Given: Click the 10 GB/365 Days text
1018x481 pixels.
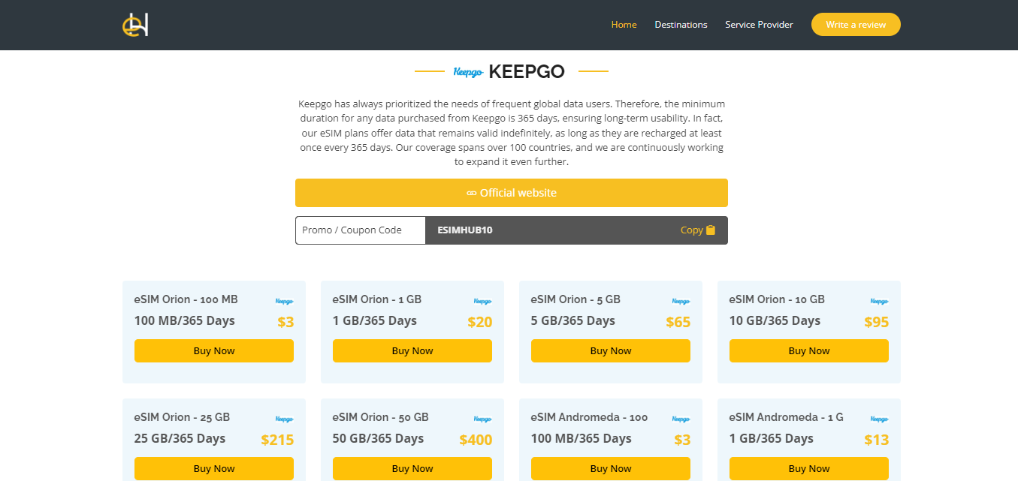Looking at the screenshot, I should pos(775,320).
